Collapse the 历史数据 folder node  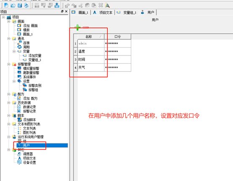(8, 103)
